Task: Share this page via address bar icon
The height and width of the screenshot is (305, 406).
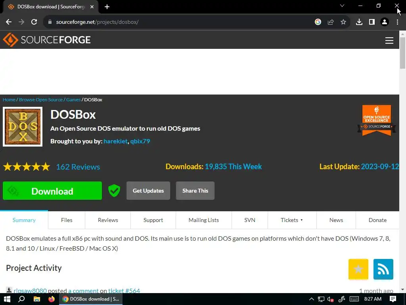Action: click(331, 22)
